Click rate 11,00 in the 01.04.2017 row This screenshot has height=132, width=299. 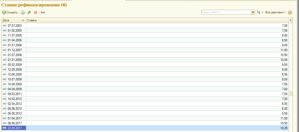[284, 118]
